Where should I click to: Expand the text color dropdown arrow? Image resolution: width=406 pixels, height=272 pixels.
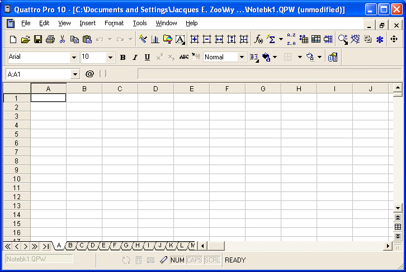[x=275, y=57]
